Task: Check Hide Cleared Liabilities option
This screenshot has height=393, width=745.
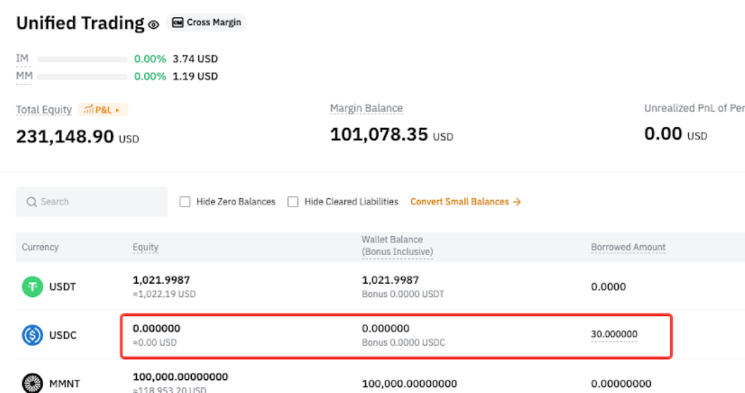Action: click(x=293, y=202)
